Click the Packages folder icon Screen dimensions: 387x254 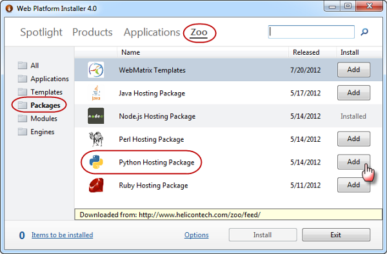click(23, 105)
